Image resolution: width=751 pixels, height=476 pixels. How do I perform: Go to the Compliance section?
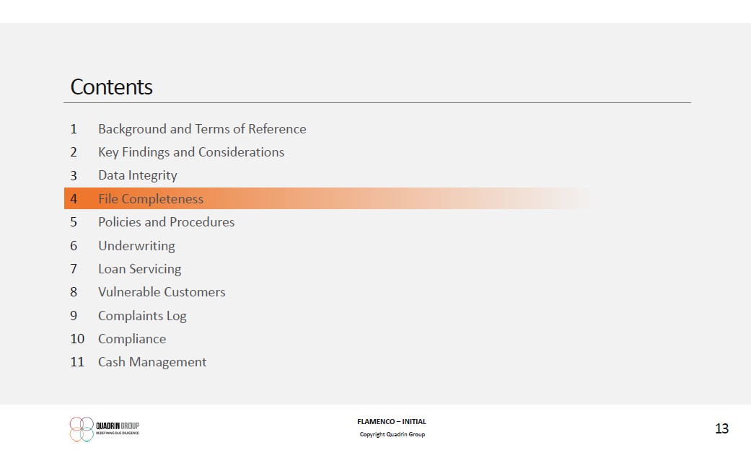pos(132,339)
